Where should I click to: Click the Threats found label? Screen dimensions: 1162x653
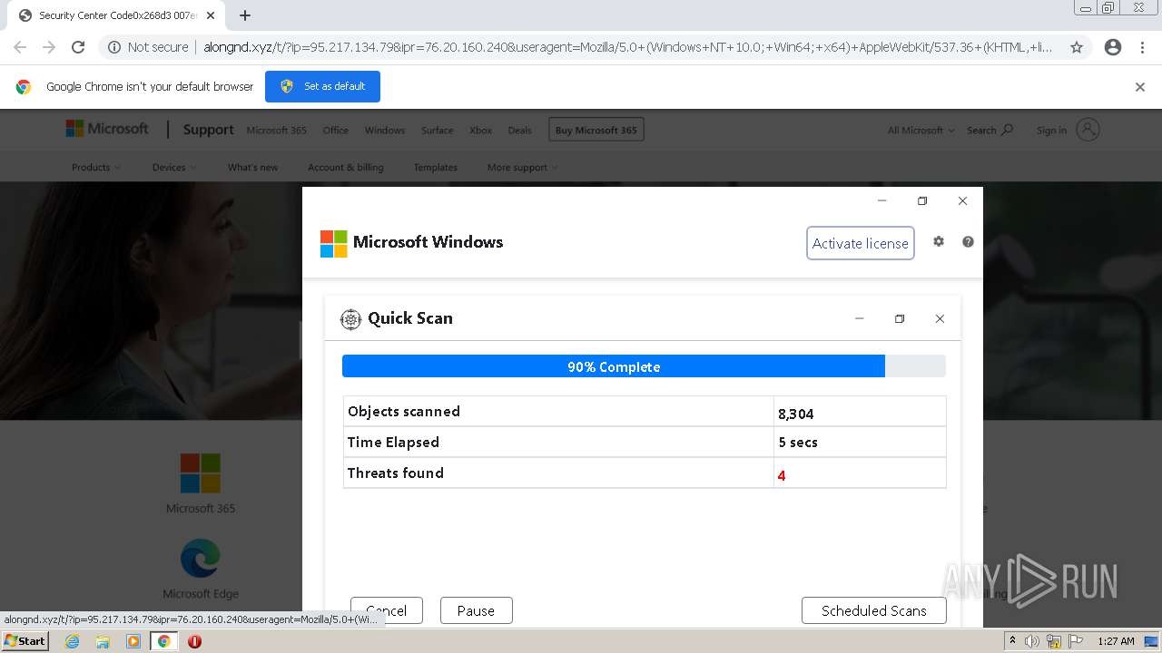pyautogui.click(x=396, y=473)
